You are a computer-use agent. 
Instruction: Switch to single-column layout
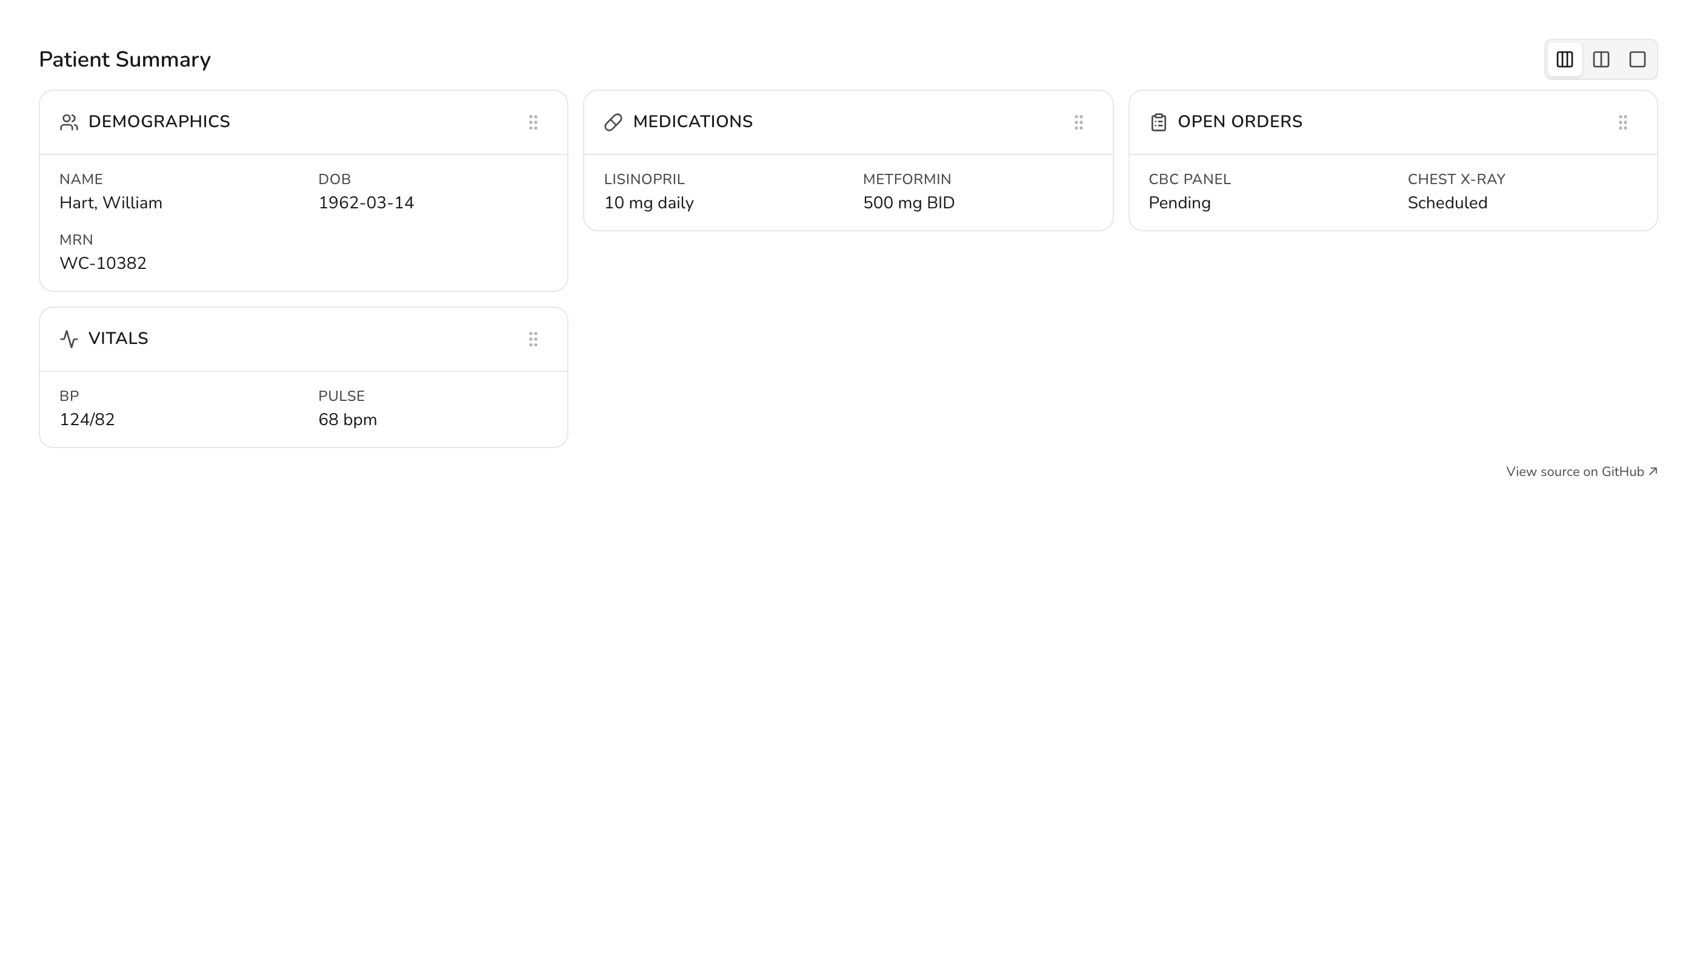[x=1637, y=60]
